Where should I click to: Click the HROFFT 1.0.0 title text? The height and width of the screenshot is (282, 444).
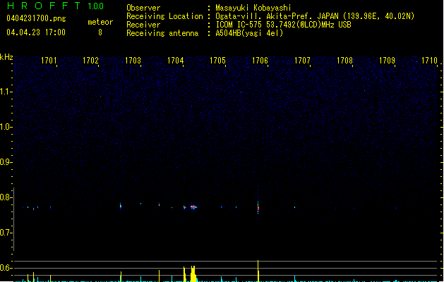click(55, 6)
